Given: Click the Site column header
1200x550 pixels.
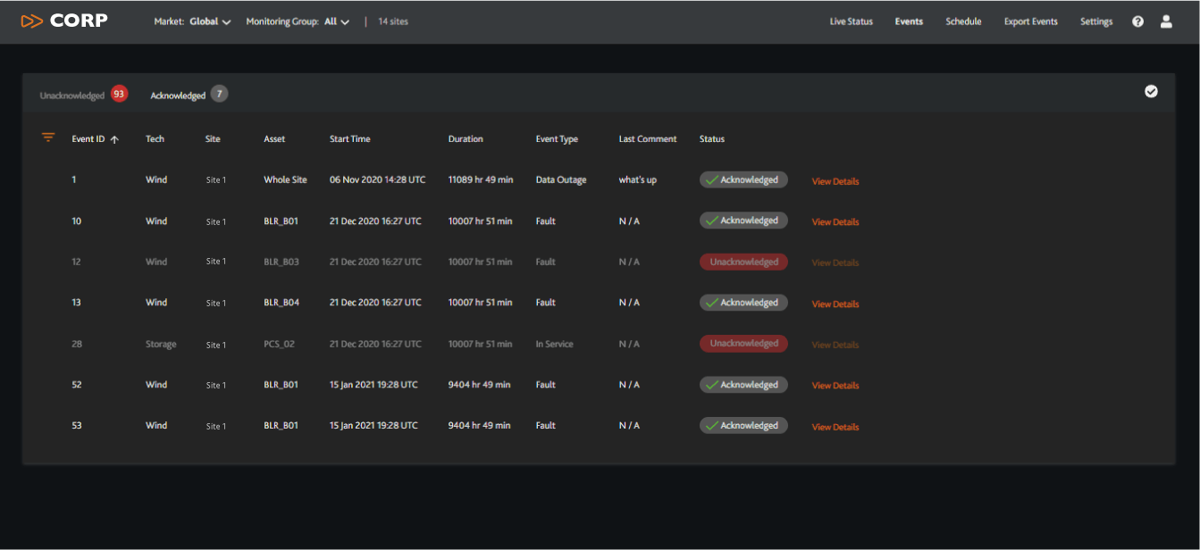Looking at the screenshot, I should pyautogui.click(x=213, y=139).
